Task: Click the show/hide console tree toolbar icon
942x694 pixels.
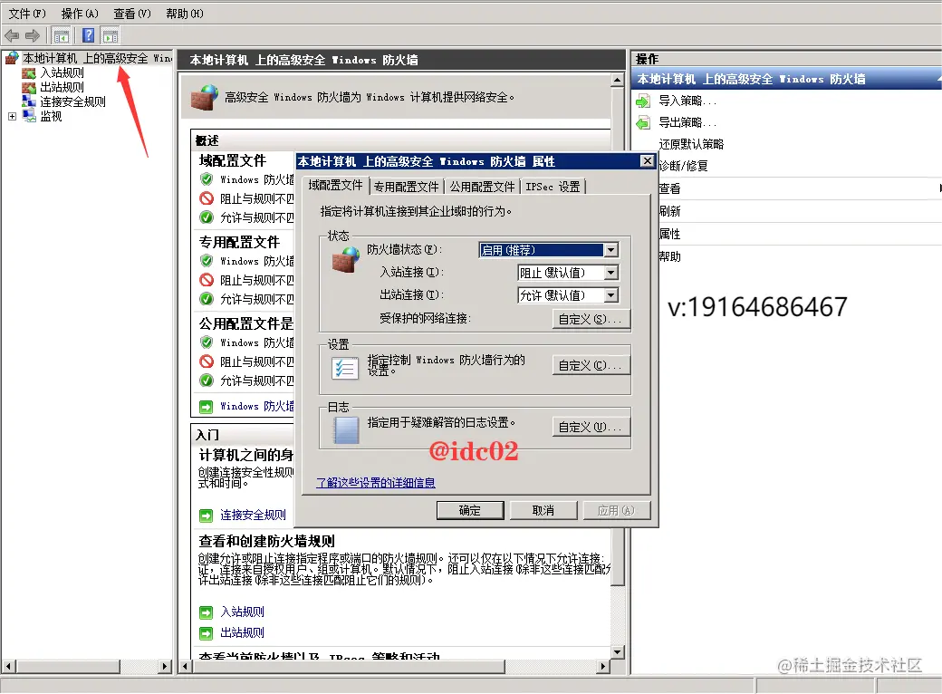Action: coord(61,36)
